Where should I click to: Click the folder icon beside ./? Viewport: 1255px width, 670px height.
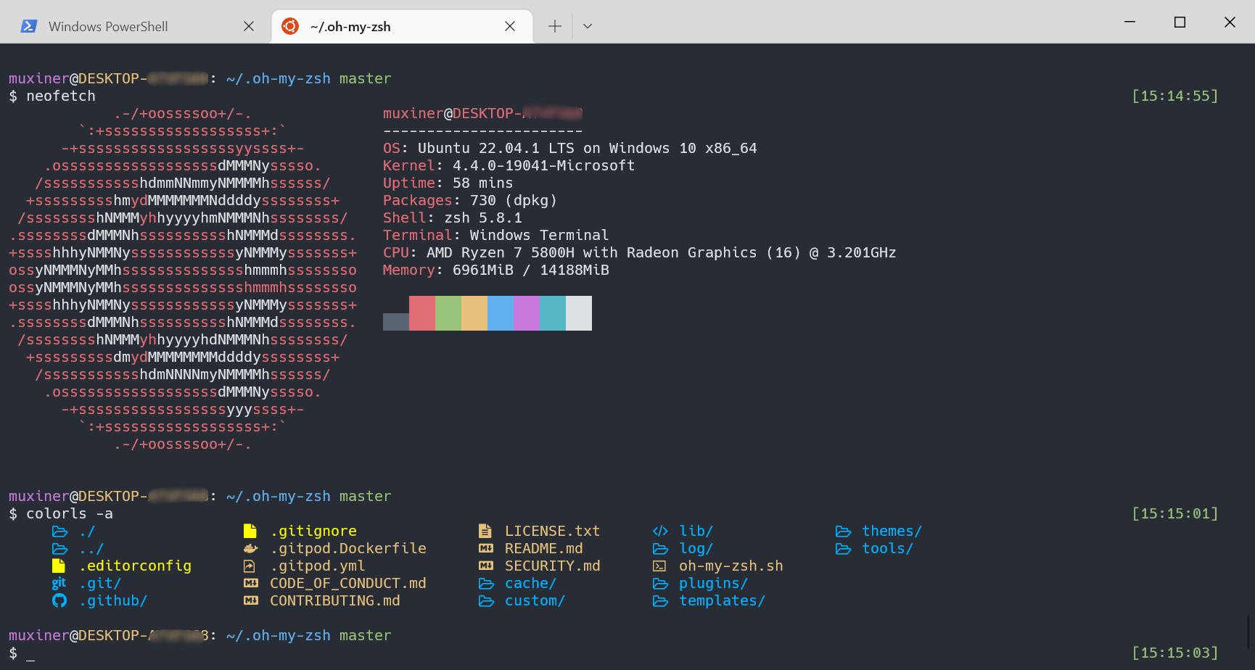[x=59, y=532]
